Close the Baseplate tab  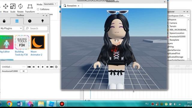[79, 6]
